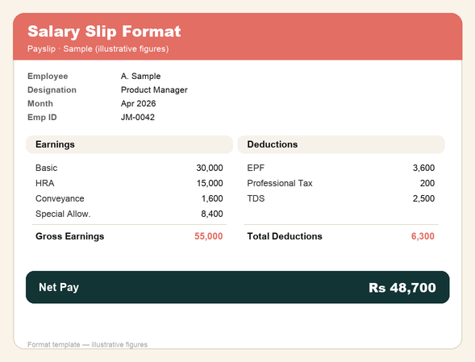Select the Basic amount '30,000'
The height and width of the screenshot is (362, 475).
pyautogui.click(x=210, y=168)
